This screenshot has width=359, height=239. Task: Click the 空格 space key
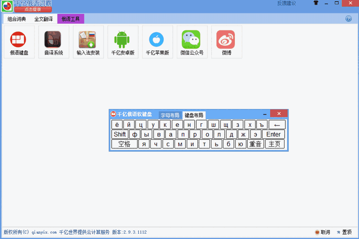[125, 144]
